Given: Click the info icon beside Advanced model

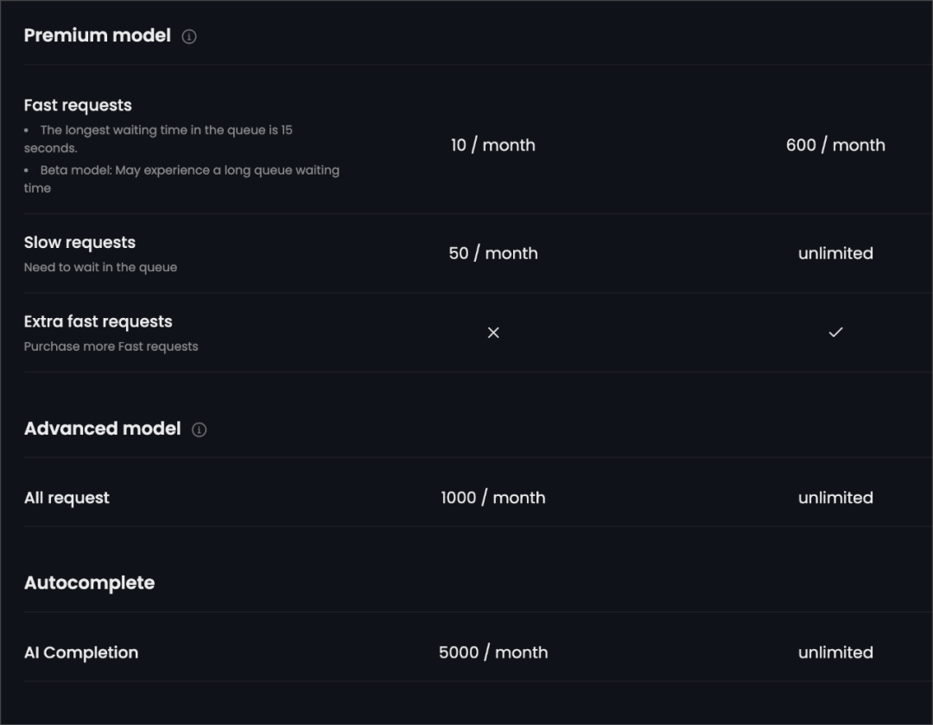Looking at the screenshot, I should click(200, 429).
